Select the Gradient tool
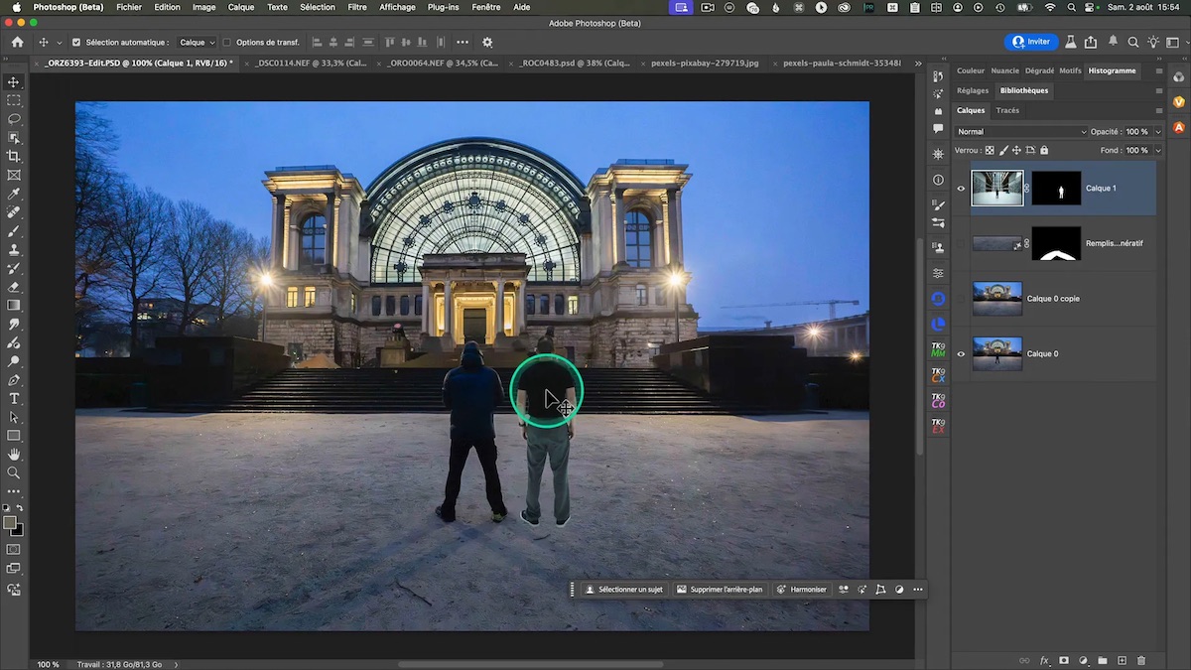This screenshot has width=1191, height=670. click(x=14, y=305)
